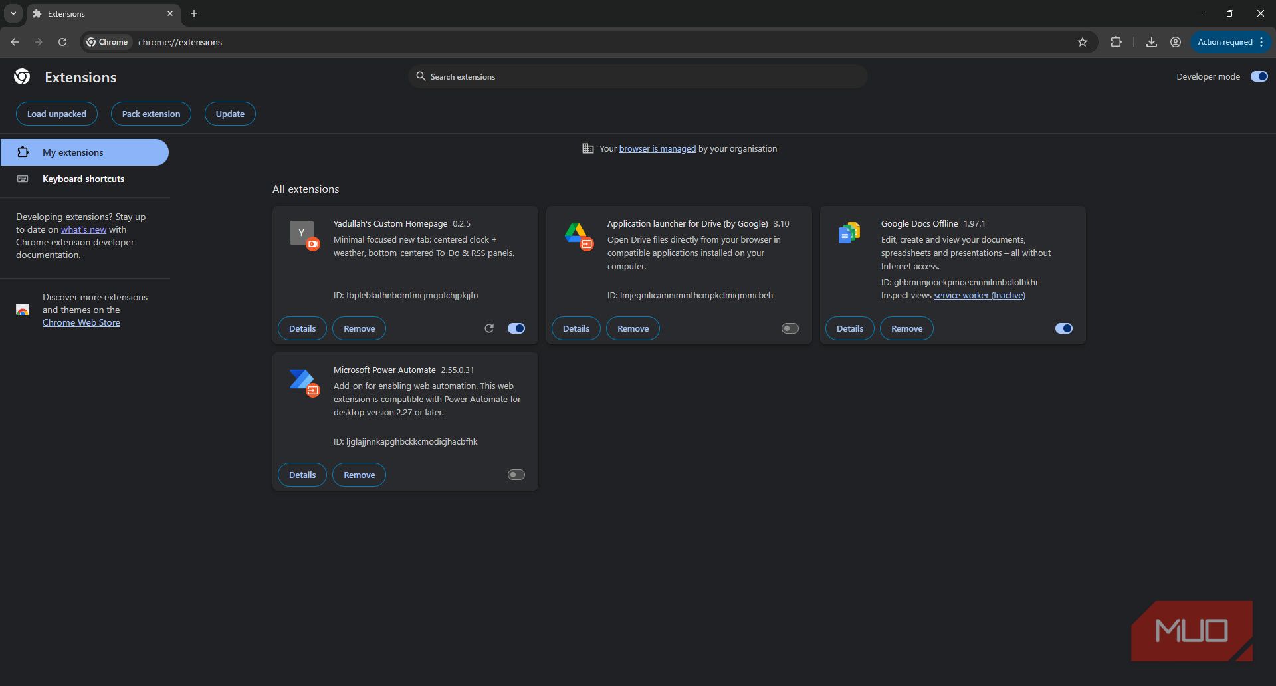Remove Microsoft Power Automate extension
This screenshot has height=686, width=1276.
pos(359,475)
